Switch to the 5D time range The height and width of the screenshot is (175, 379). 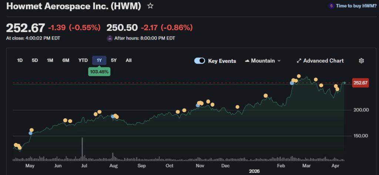[35, 60]
